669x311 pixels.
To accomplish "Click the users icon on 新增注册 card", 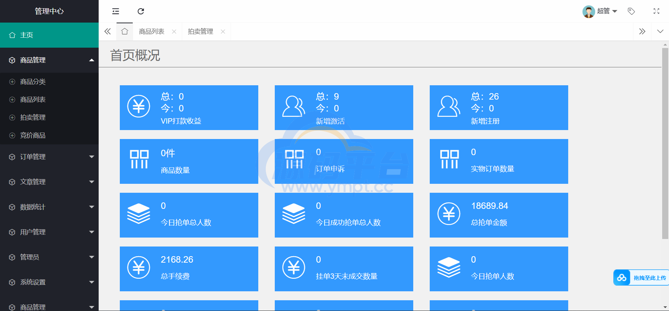I will (x=449, y=106).
